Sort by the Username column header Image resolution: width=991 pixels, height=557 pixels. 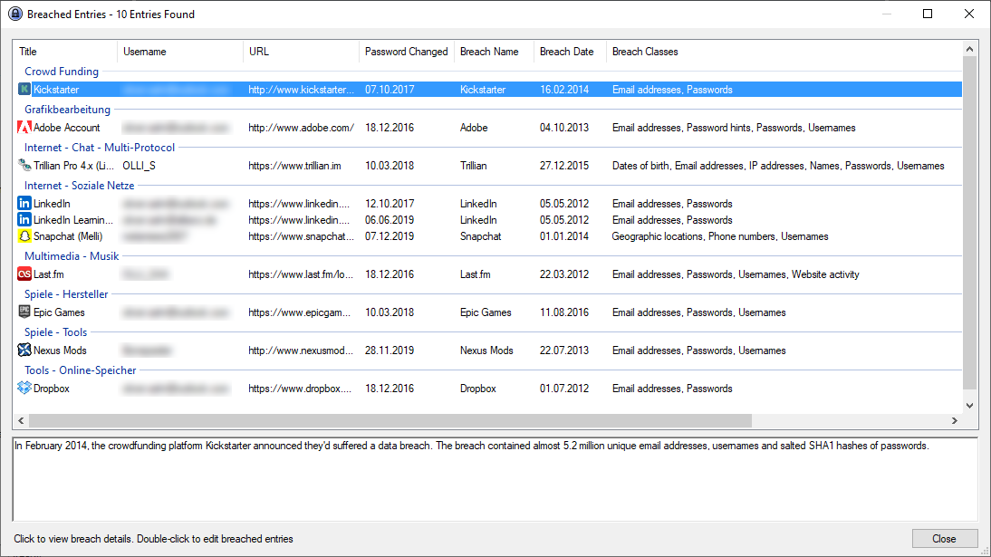(180, 52)
